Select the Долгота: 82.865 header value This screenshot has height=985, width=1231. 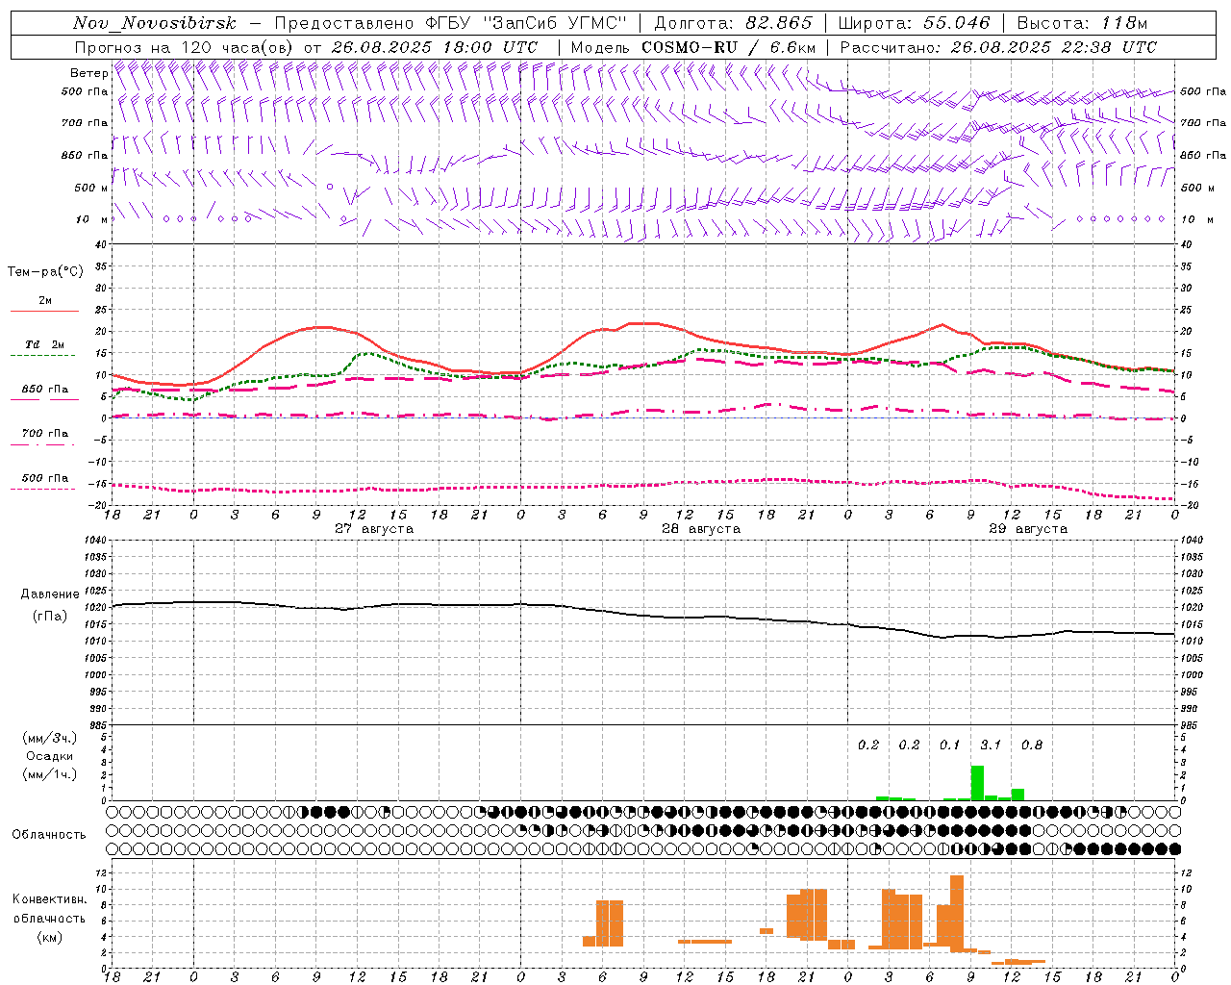click(734, 23)
